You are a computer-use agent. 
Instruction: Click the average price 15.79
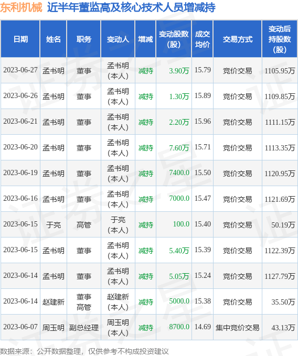[203, 70]
